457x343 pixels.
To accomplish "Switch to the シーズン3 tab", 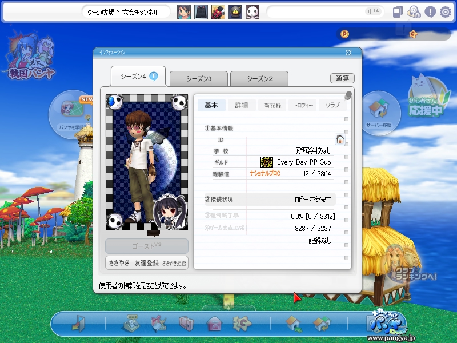I will click(199, 78).
